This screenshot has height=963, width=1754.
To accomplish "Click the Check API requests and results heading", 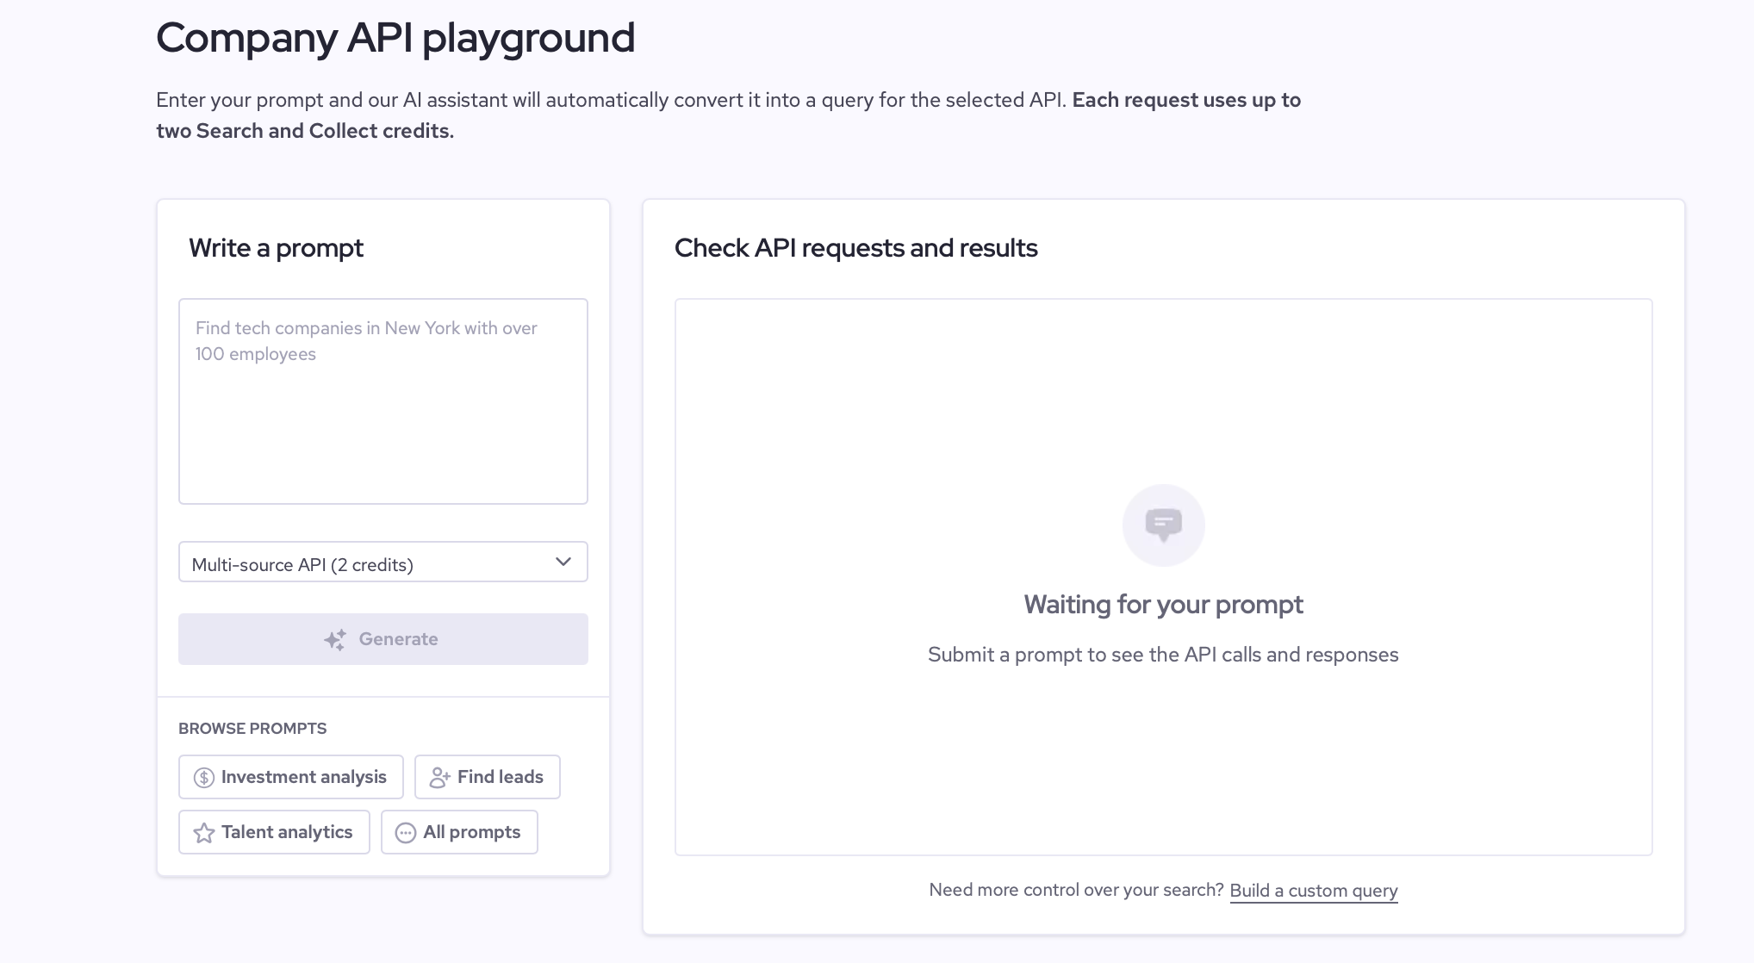I will tap(855, 248).
